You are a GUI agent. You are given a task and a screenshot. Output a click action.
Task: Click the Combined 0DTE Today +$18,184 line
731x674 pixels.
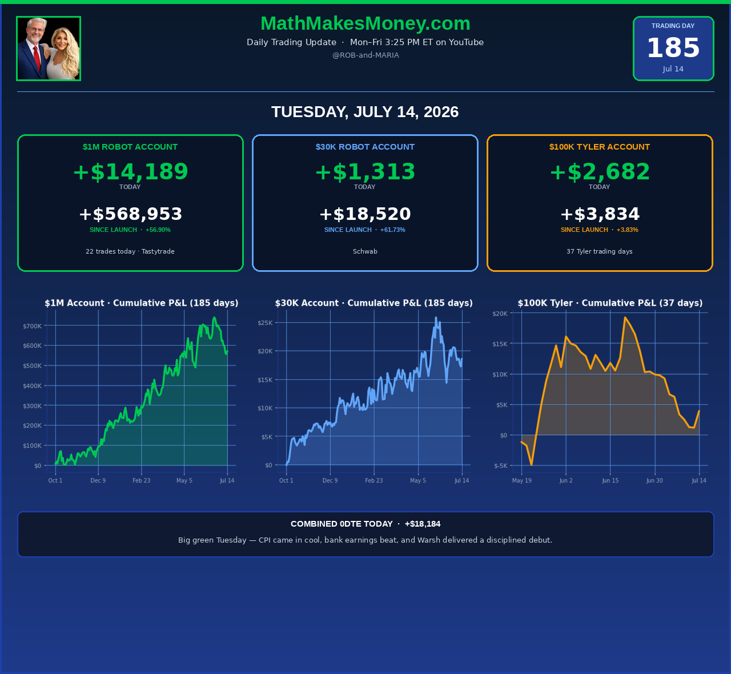click(x=365, y=524)
